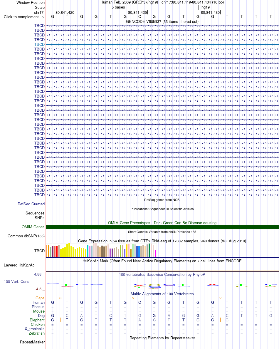Open Short Genetic Variants from dbSNP title
Image resolution: width=279 pixels, height=349 pixels.
[162, 232]
